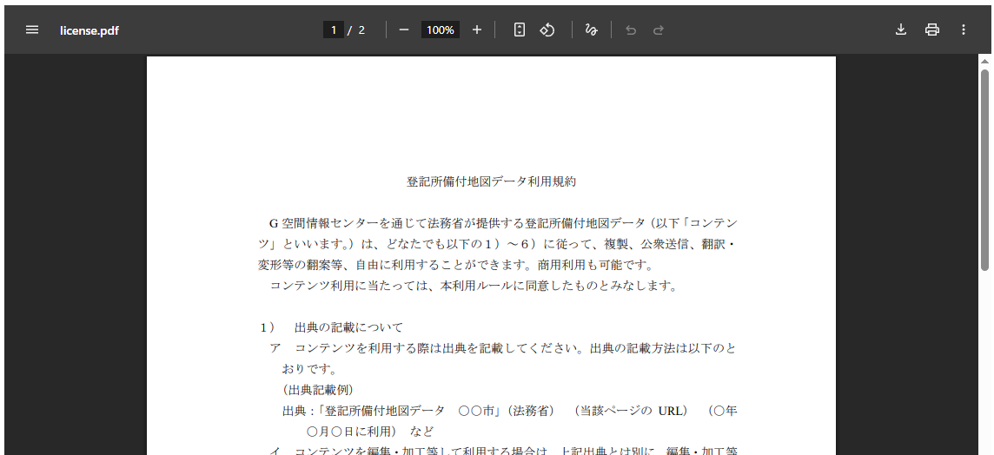The height and width of the screenshot is (455, 994).
Task: Click the scrollbar up arrow
Action: point(984,61)
